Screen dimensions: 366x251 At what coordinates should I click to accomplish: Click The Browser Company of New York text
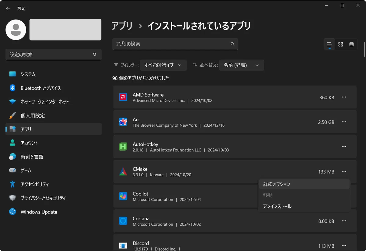coord(165,125)
